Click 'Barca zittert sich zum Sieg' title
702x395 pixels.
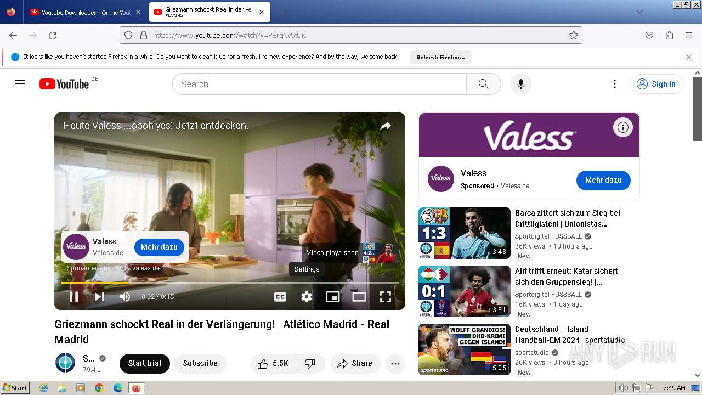coord(568,218)
